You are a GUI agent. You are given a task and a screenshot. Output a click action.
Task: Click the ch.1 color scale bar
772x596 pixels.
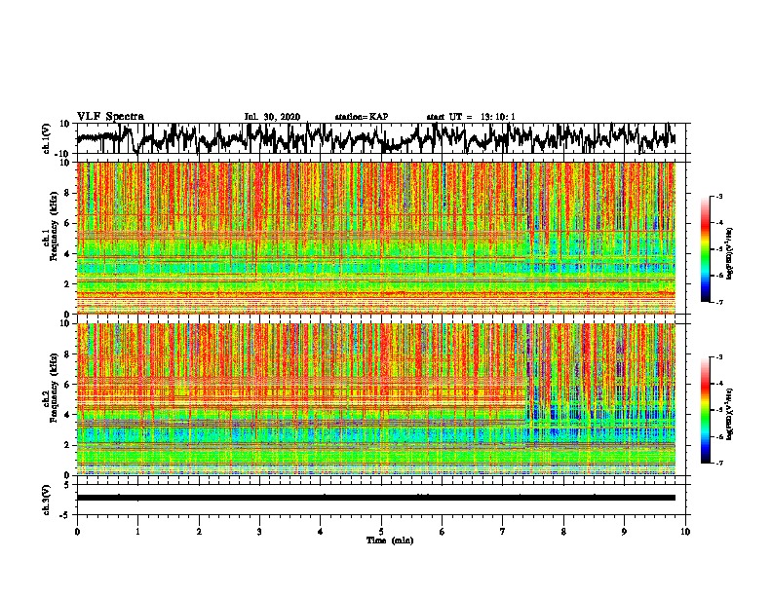pyautogui.click(x=706, y=249)
